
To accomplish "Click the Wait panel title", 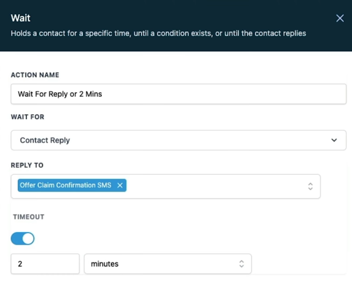I will [21, 18].
